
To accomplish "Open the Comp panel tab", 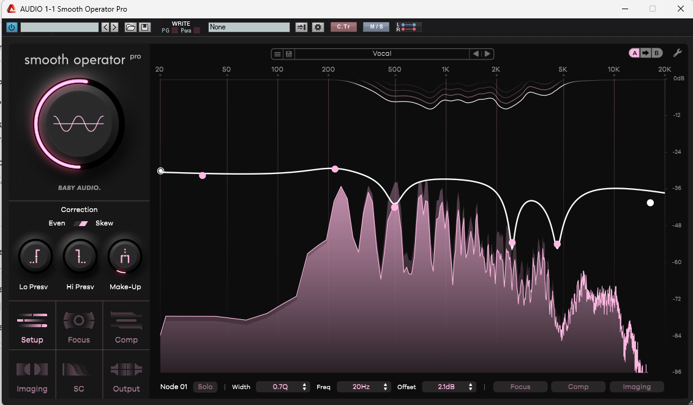I will coord(126,325).
